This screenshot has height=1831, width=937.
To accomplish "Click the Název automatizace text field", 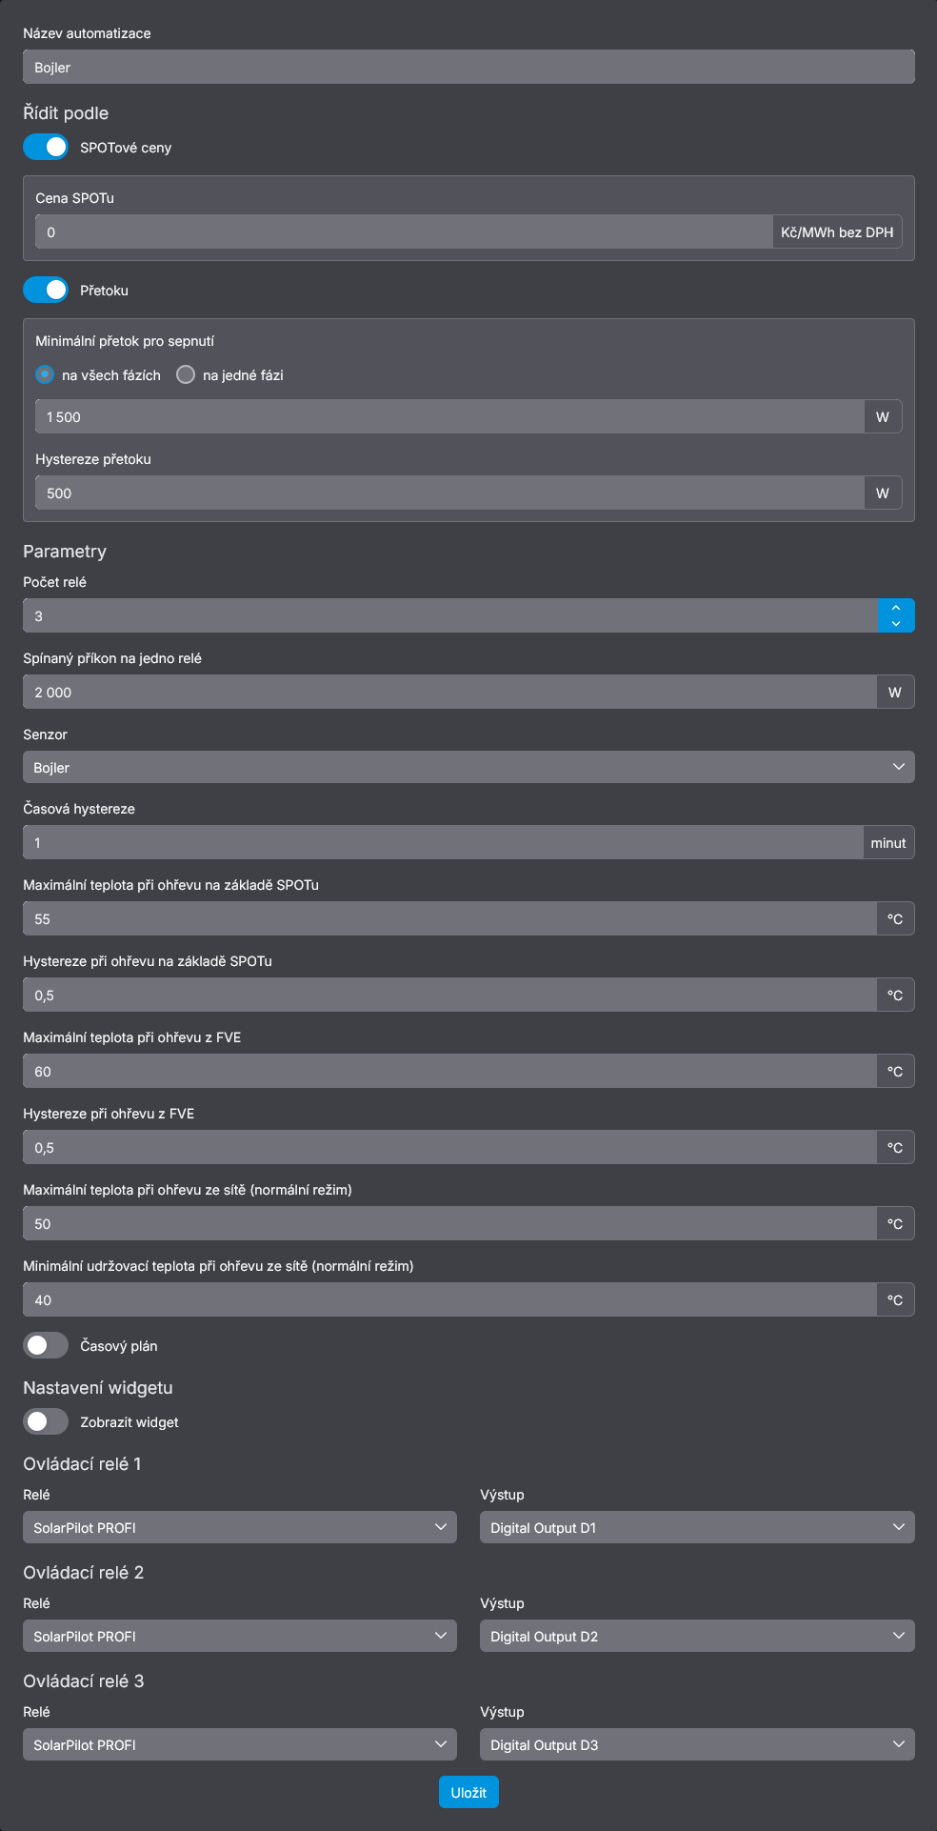I will point(468,68).
